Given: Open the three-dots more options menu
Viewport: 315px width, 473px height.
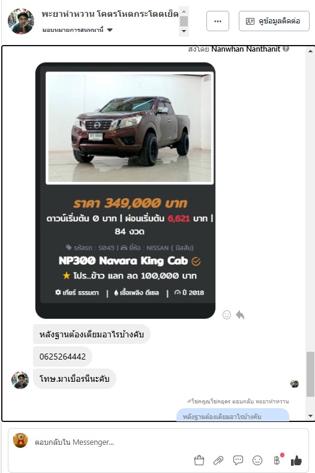Looking at the screenshot, I should [x=218, y=21].
